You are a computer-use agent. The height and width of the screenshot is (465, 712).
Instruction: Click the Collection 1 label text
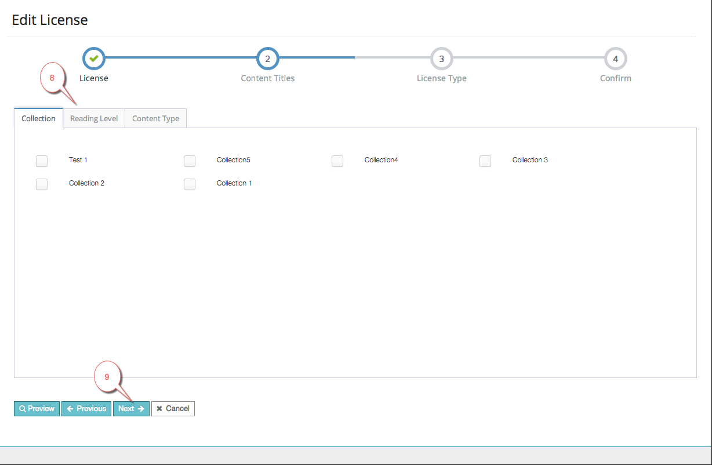(x=234, y=183)
